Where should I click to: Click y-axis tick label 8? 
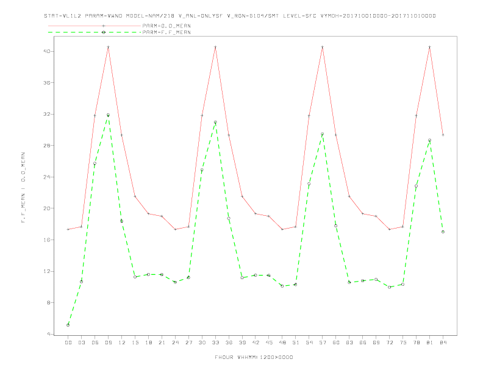[x=49, y=302]
